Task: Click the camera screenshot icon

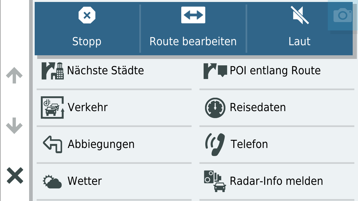Action: pos(343,15)
